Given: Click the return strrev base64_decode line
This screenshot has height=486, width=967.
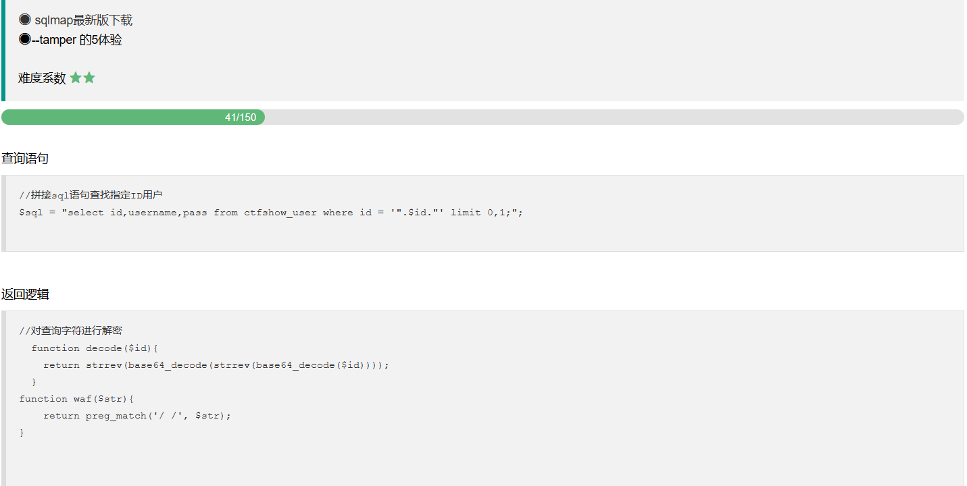Looking at the screenshot, I should coord(216,365).
